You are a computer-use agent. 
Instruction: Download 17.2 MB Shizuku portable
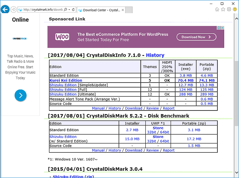coord(194,139)
